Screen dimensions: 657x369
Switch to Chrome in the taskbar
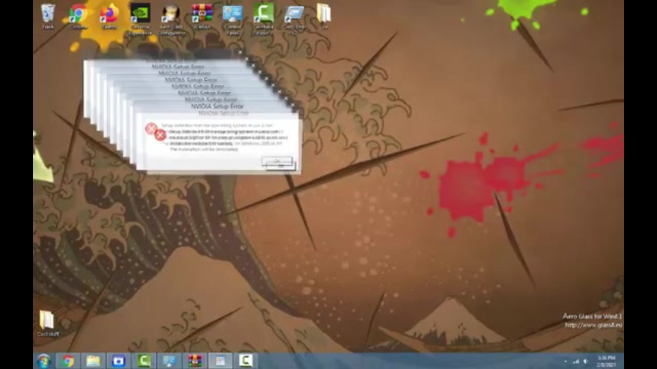point(68,361)
